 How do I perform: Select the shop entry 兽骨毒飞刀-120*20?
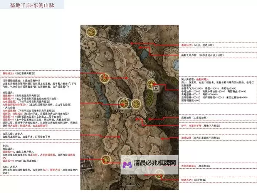(x=192, y=88)
